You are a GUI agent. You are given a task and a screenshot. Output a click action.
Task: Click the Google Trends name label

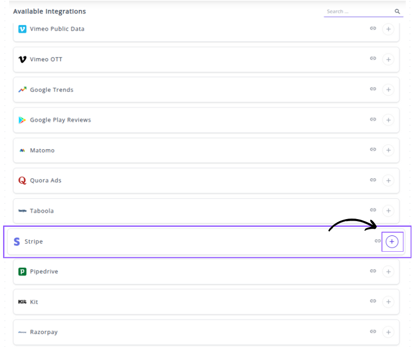tap(52, 90)
